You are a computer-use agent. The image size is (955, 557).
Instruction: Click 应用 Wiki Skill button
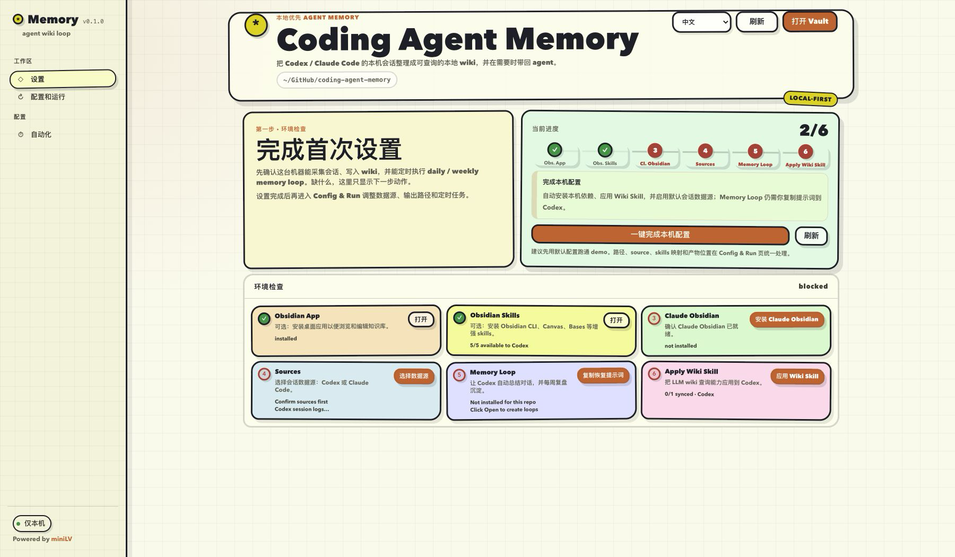(x=797, y=376)
